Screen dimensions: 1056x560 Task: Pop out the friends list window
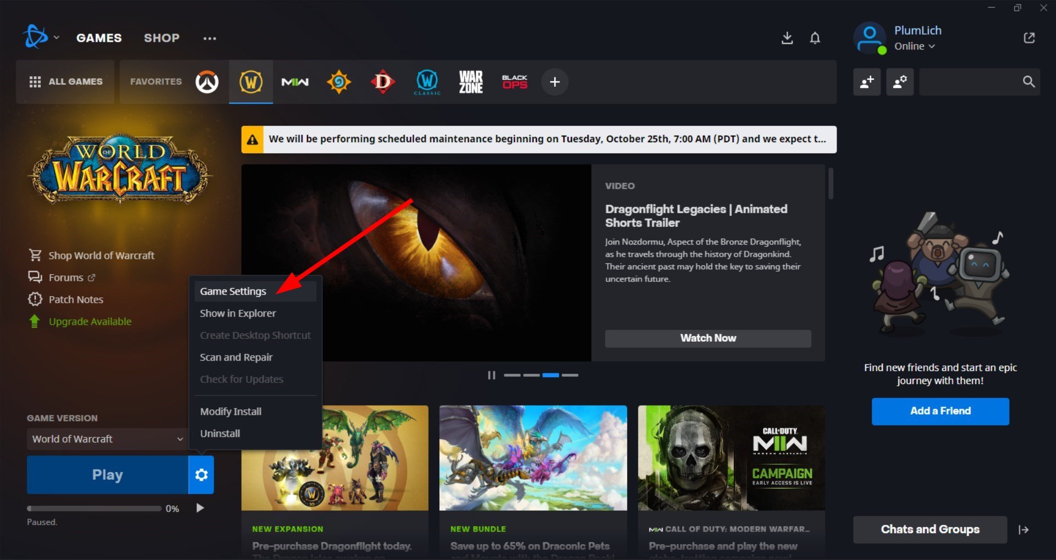click(x=1029, y=38)
